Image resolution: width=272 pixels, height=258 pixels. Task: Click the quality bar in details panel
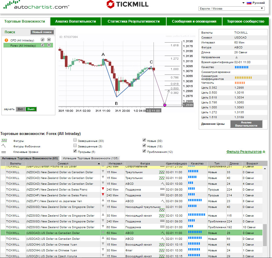click(x=242, y=67)
